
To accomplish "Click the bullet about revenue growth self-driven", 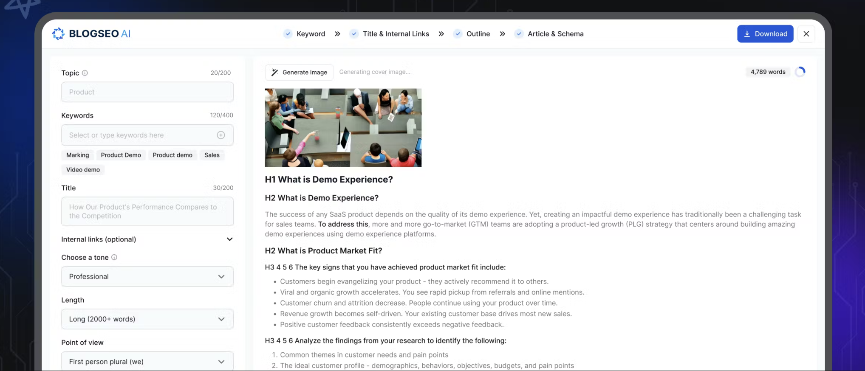I will point(426,314).
